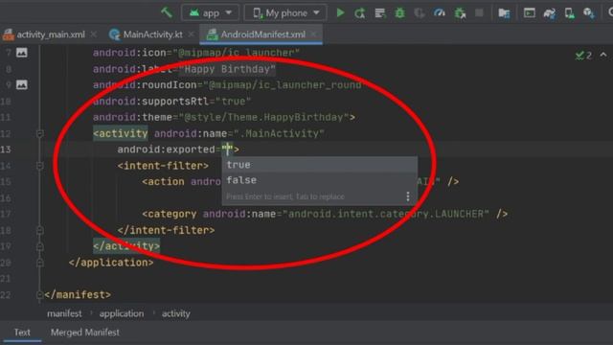The width and height of the screenshot is (613, 345).
Task: Open the SDK Manager icon
Action: [x=589, y=13]
